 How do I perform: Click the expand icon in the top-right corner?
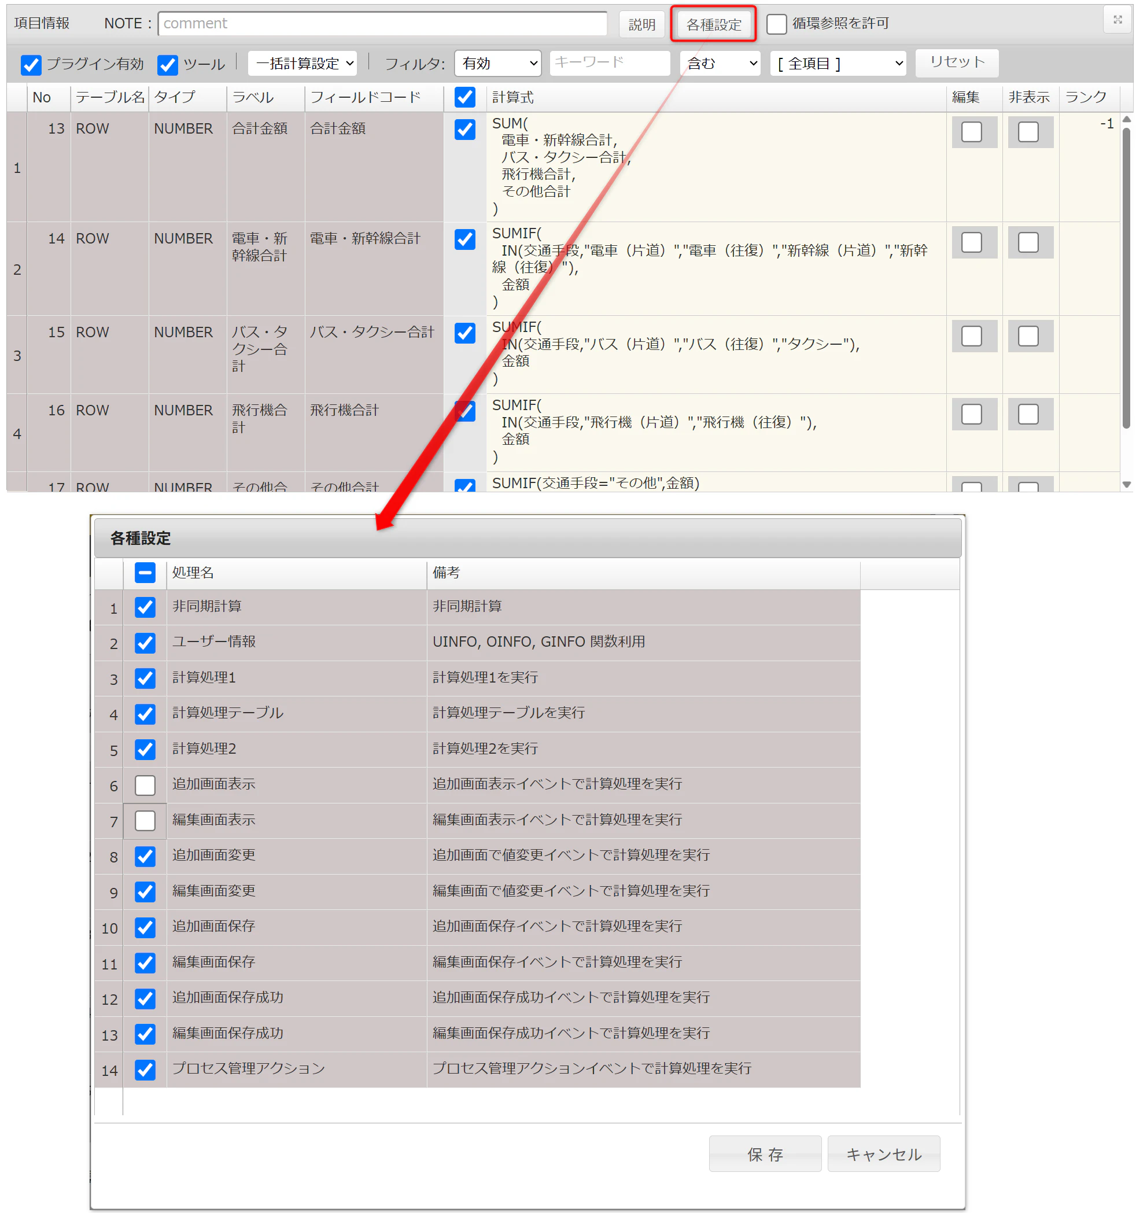(1117, 20)
